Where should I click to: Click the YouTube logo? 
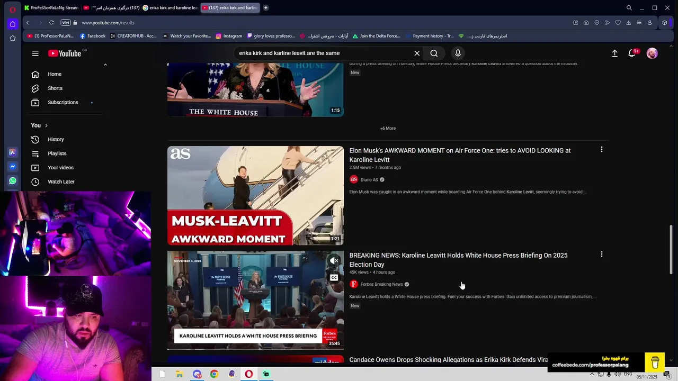click(65, 53)
